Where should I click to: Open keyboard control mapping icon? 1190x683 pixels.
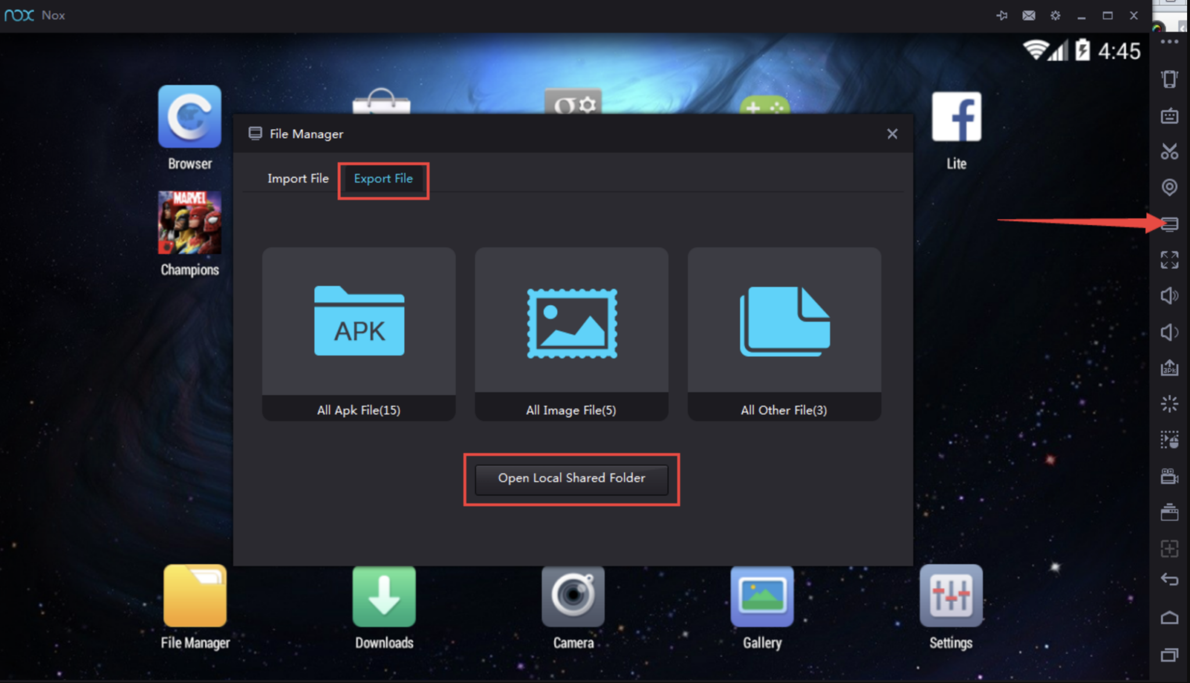[x=1169, y=116]
